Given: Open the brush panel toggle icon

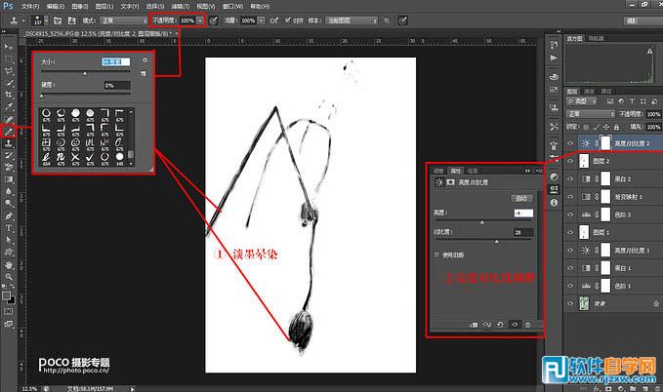Looking at the screenshot, I should click(58, 20).
